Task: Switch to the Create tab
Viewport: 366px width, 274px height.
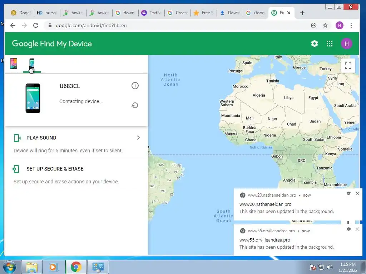Action: [177, 13]
